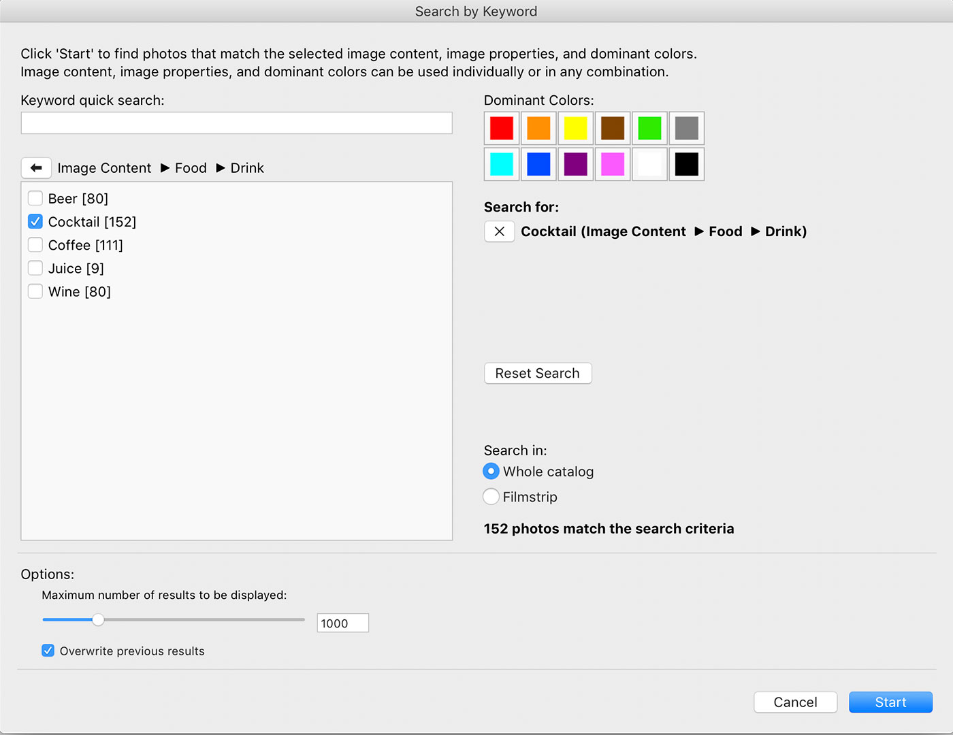
Task: Enable the Beer keyword checkbox
Action: (35, 199)
